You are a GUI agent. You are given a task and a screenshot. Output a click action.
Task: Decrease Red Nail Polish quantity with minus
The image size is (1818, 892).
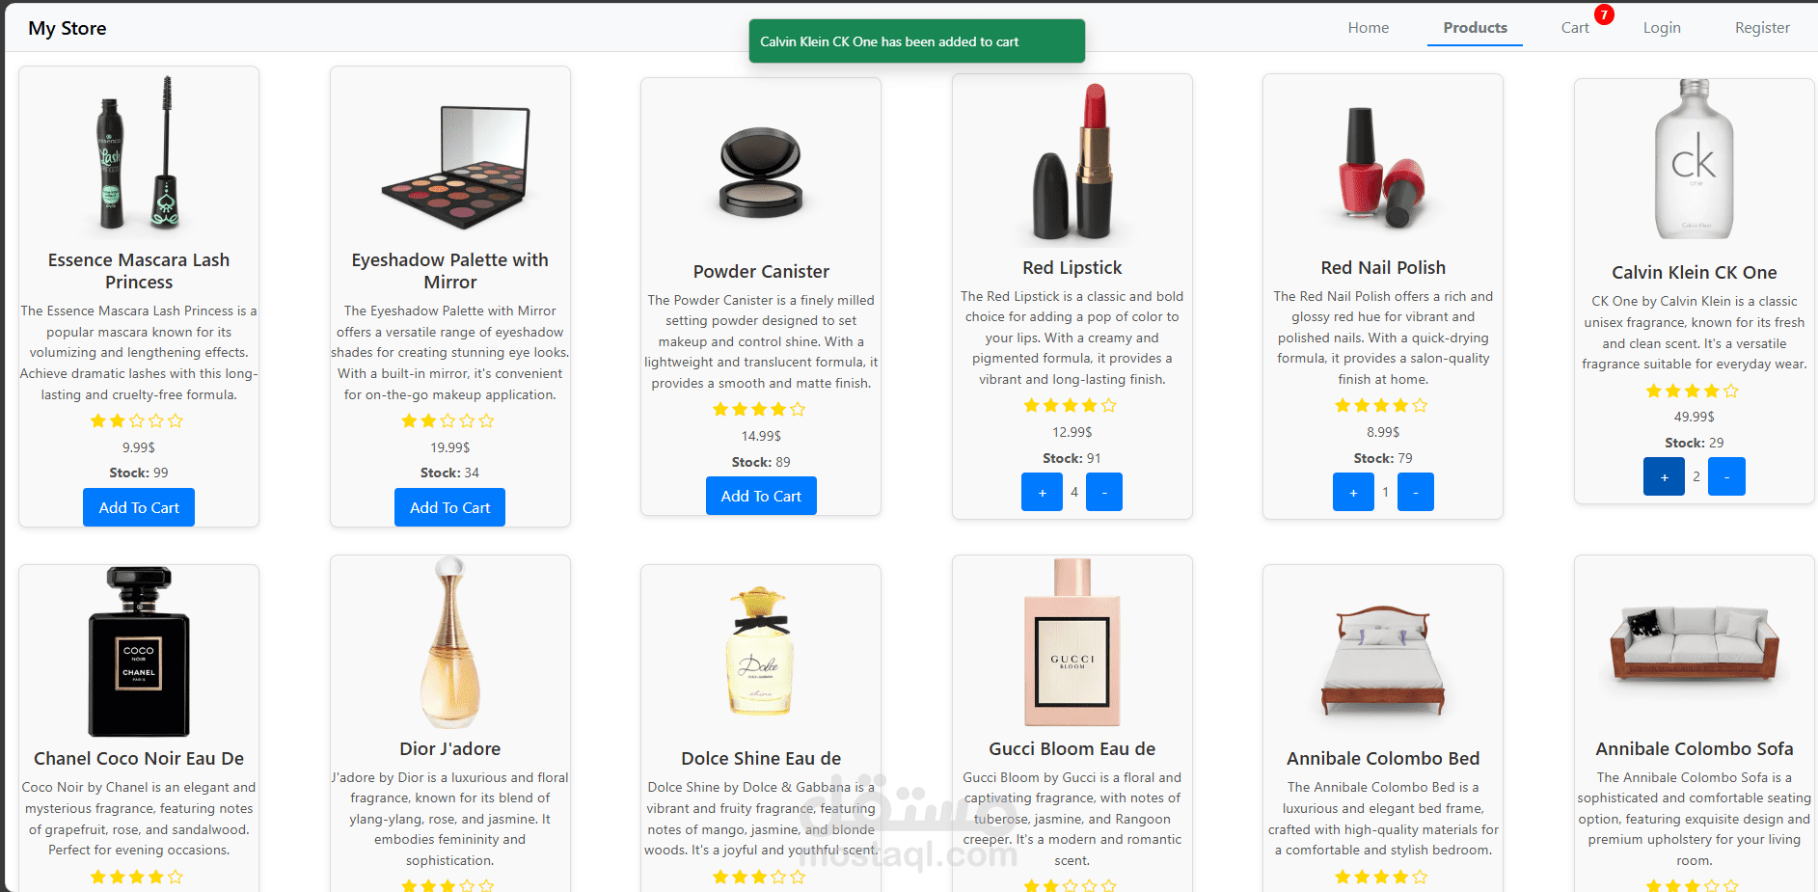[1416, 492]
